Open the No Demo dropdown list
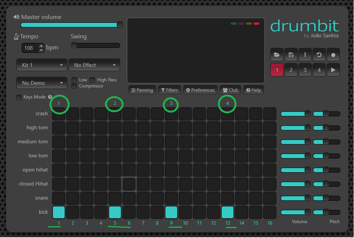Screen dimensions: 354x238 [41, 83]
